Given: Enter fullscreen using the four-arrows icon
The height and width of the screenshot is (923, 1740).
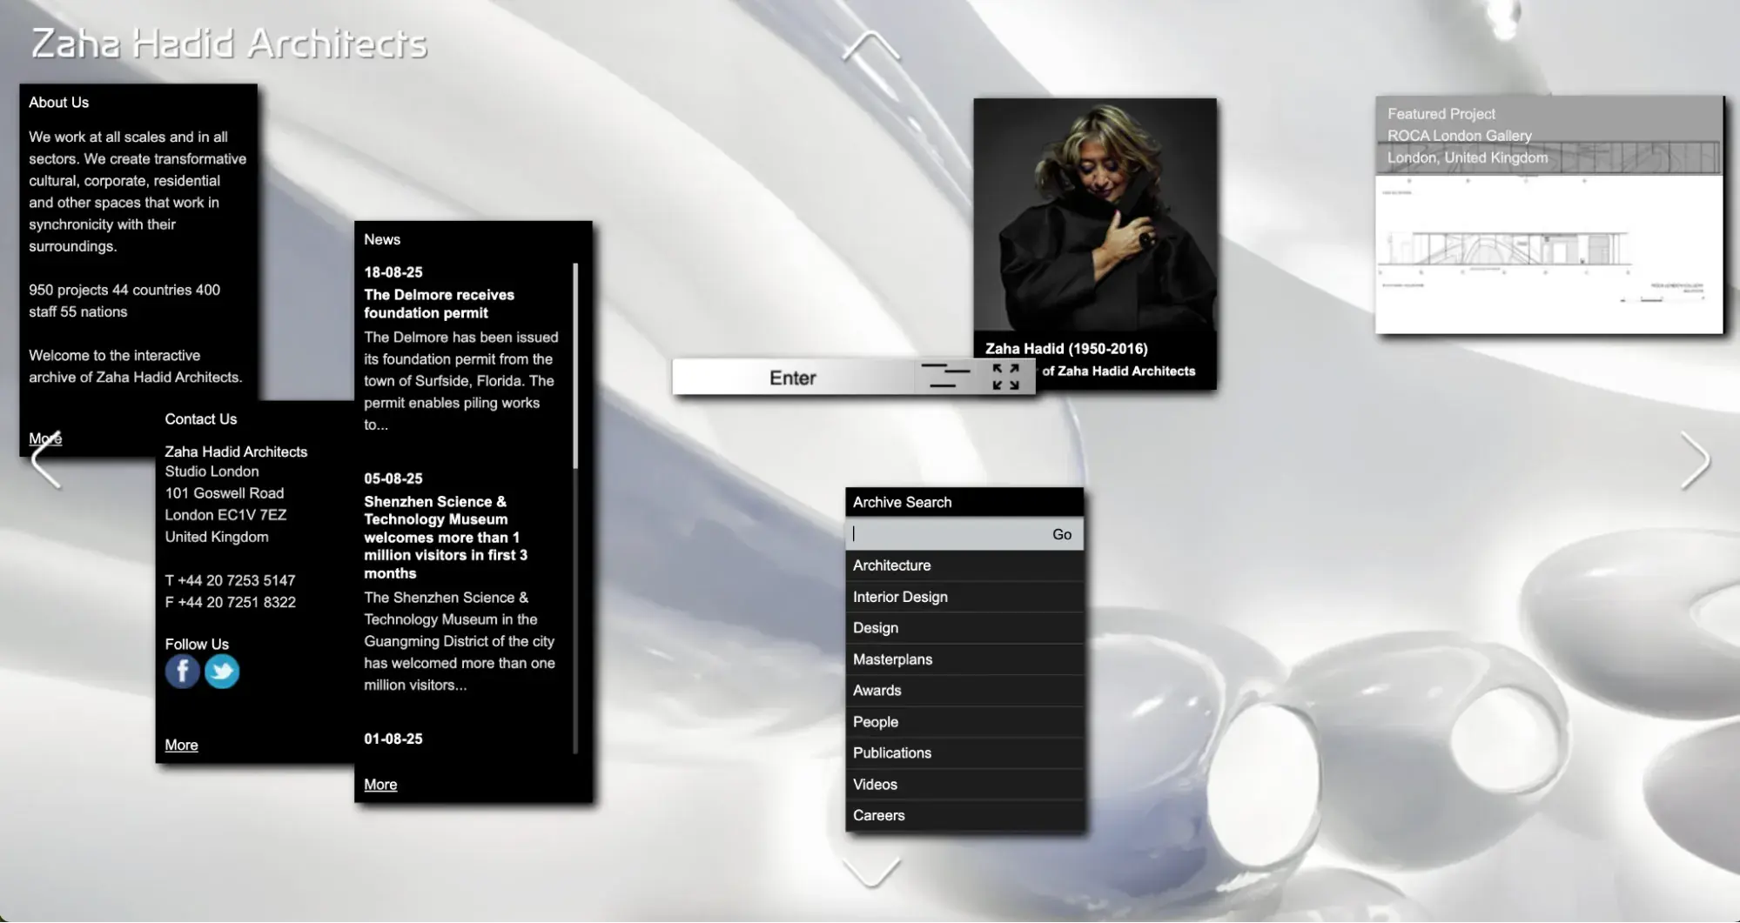Looking at the screenshot, I should pos(1006,376).
